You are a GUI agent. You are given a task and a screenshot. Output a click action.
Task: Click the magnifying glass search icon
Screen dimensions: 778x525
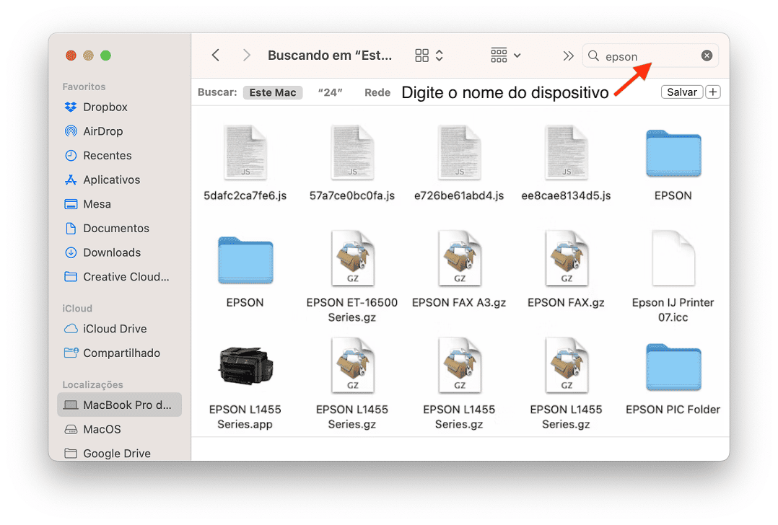(593, 56)
